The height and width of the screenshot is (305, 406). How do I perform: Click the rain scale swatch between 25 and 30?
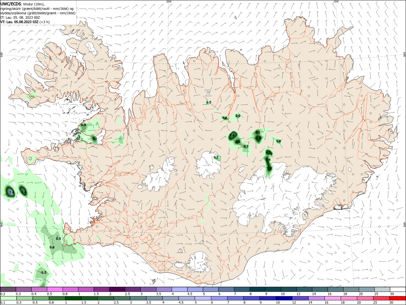coord(381,298)
